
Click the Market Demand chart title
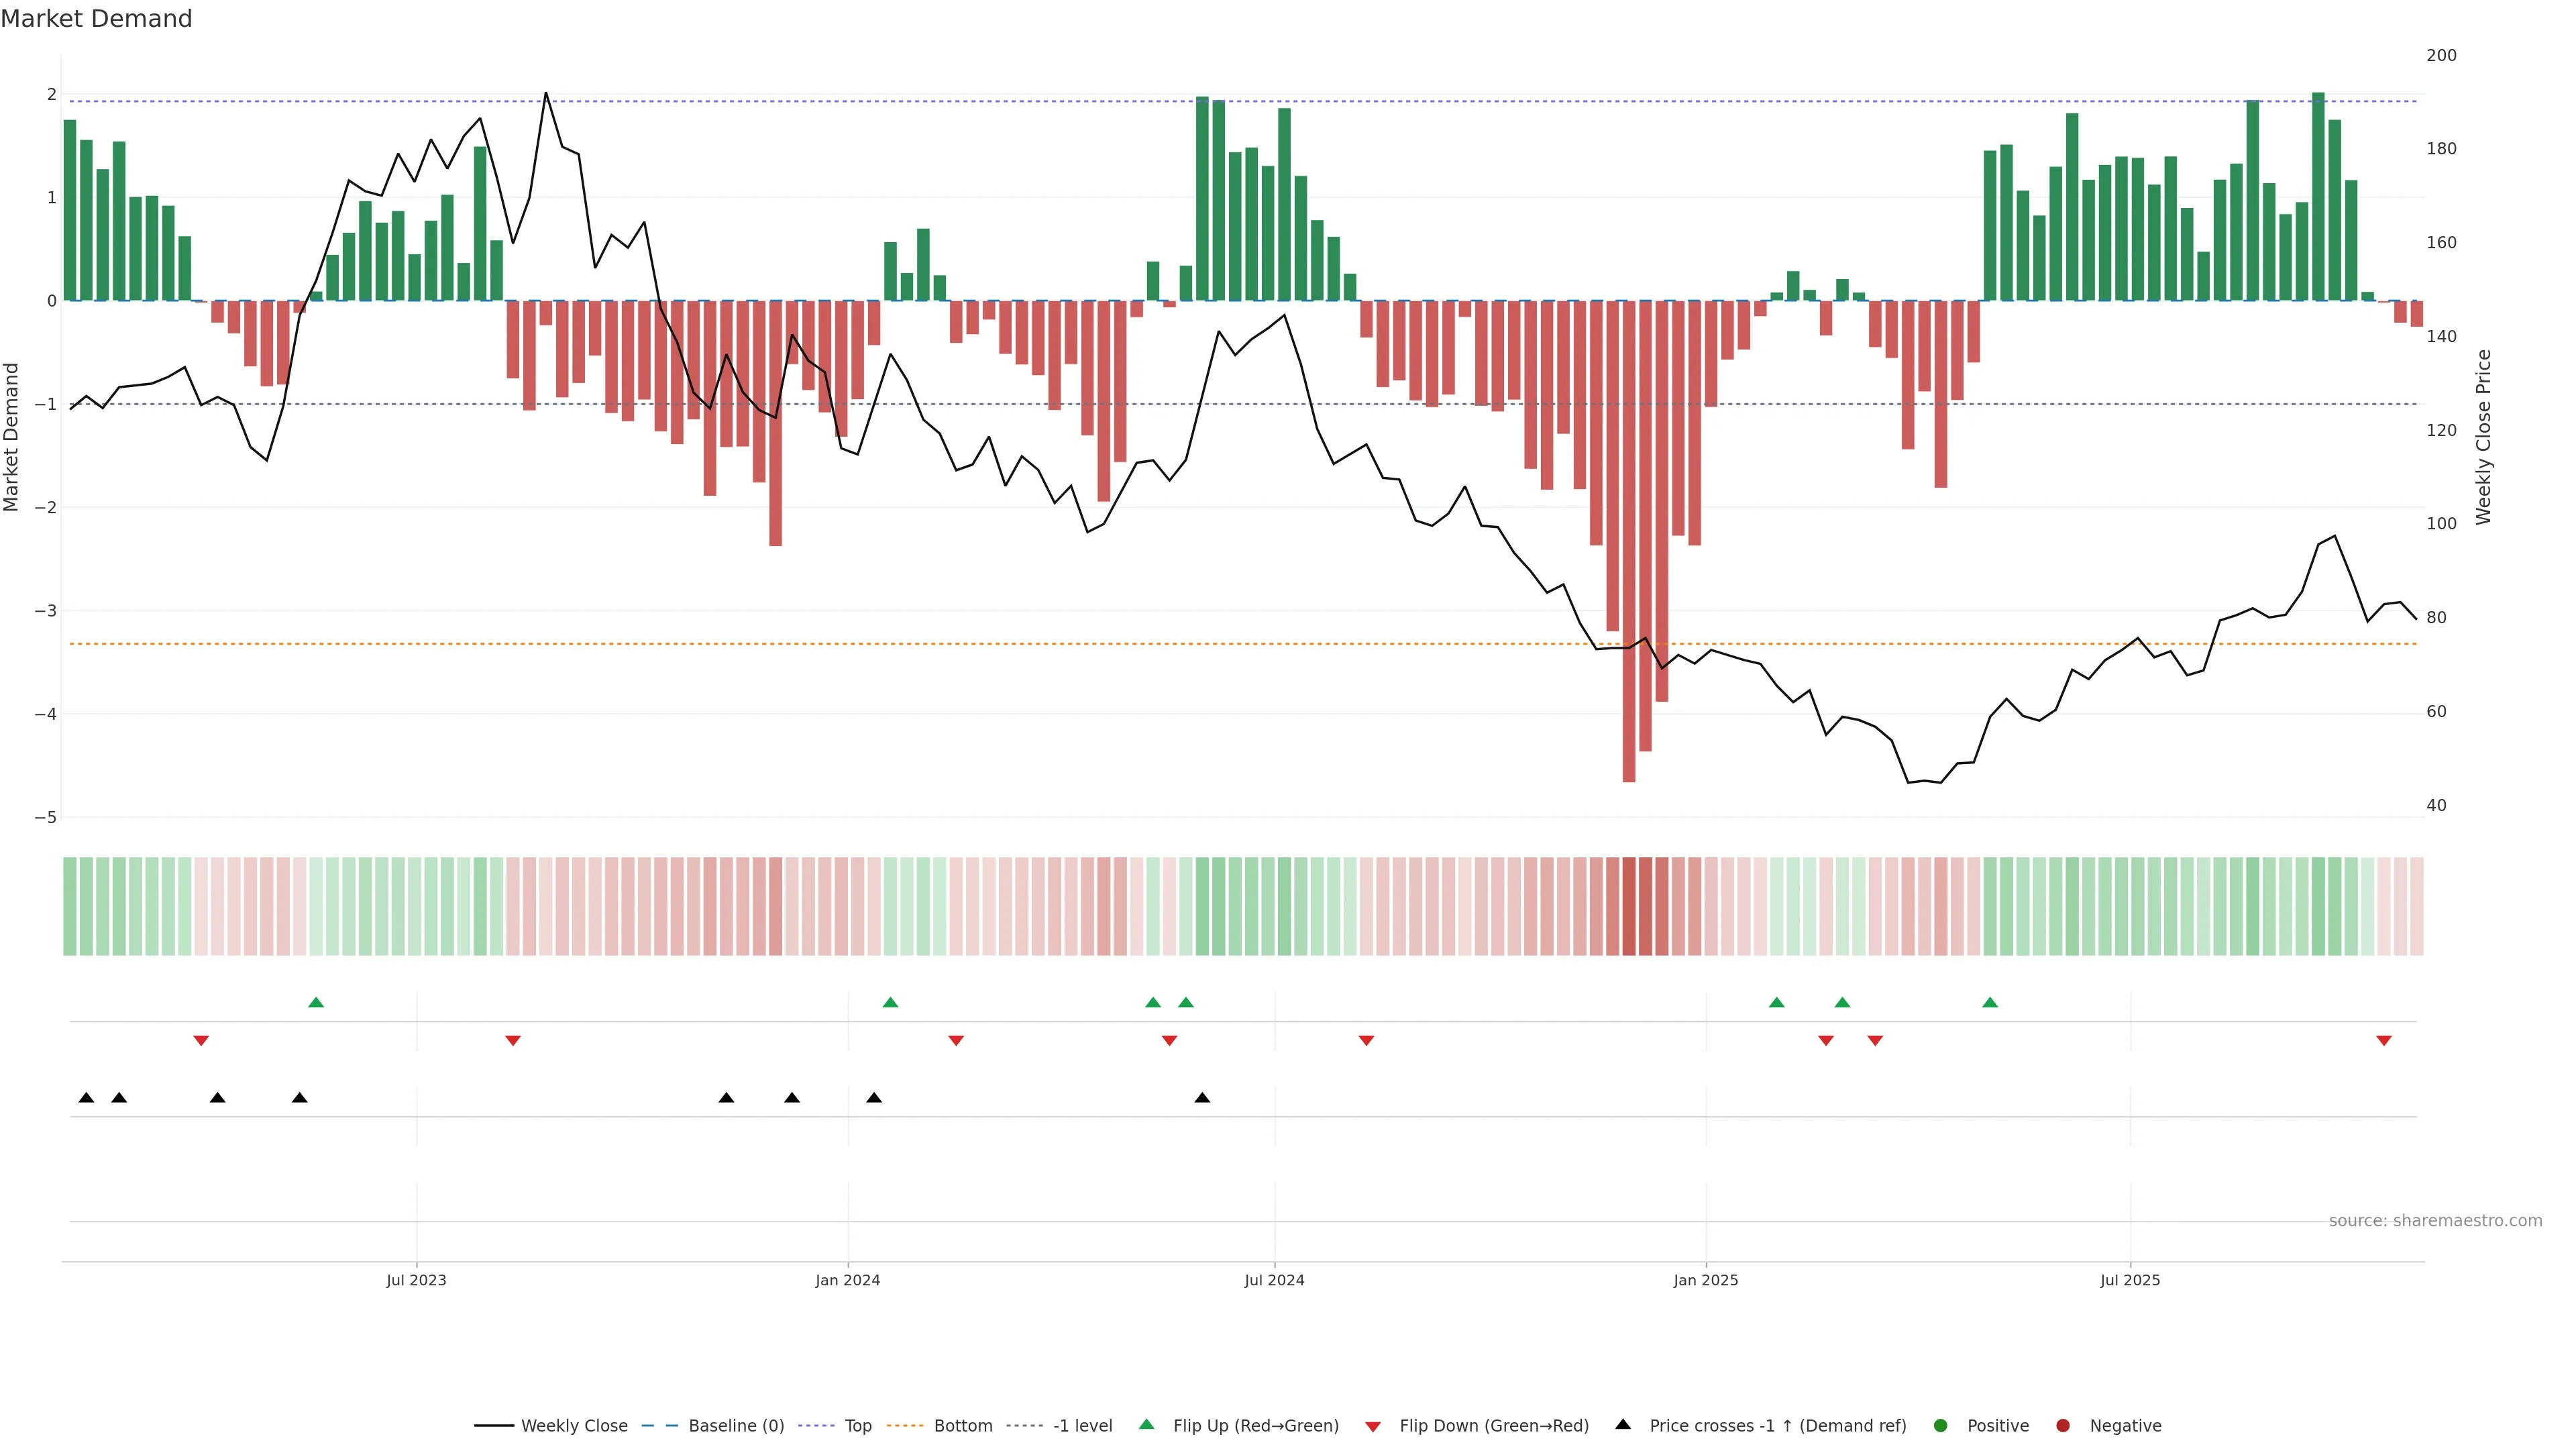pos(96,19)
